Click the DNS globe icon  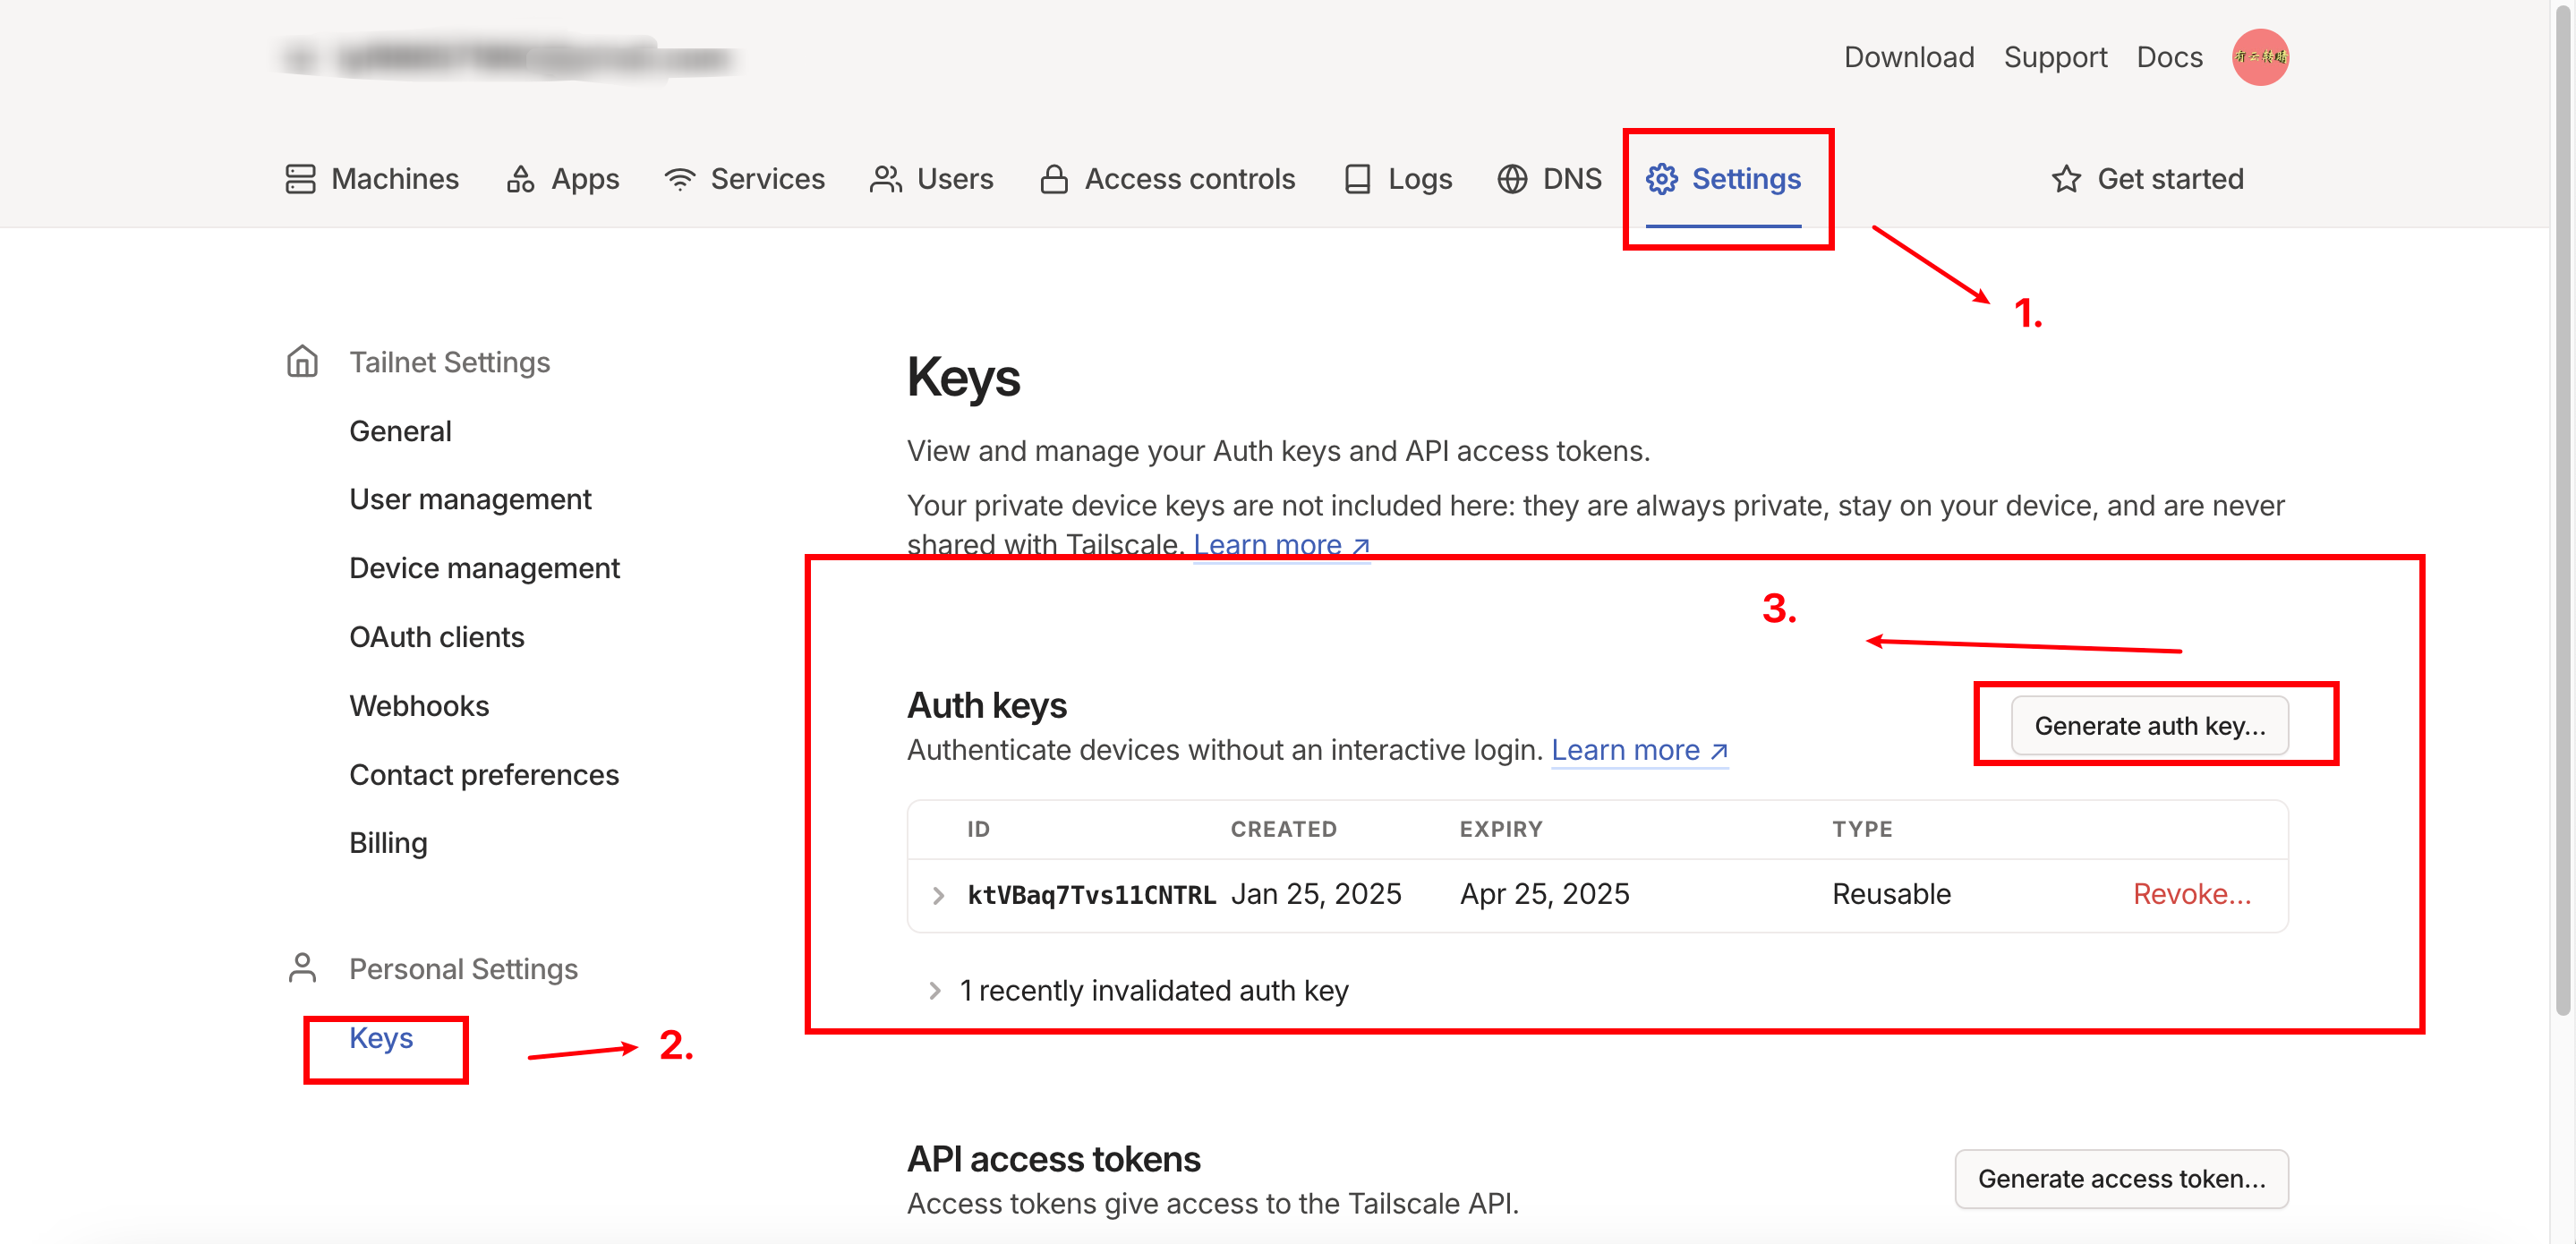pos(1512,179)
